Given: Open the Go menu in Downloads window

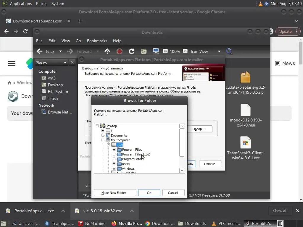Looking at the screenshot, I should pyautogui.click(x=78, y=41).
